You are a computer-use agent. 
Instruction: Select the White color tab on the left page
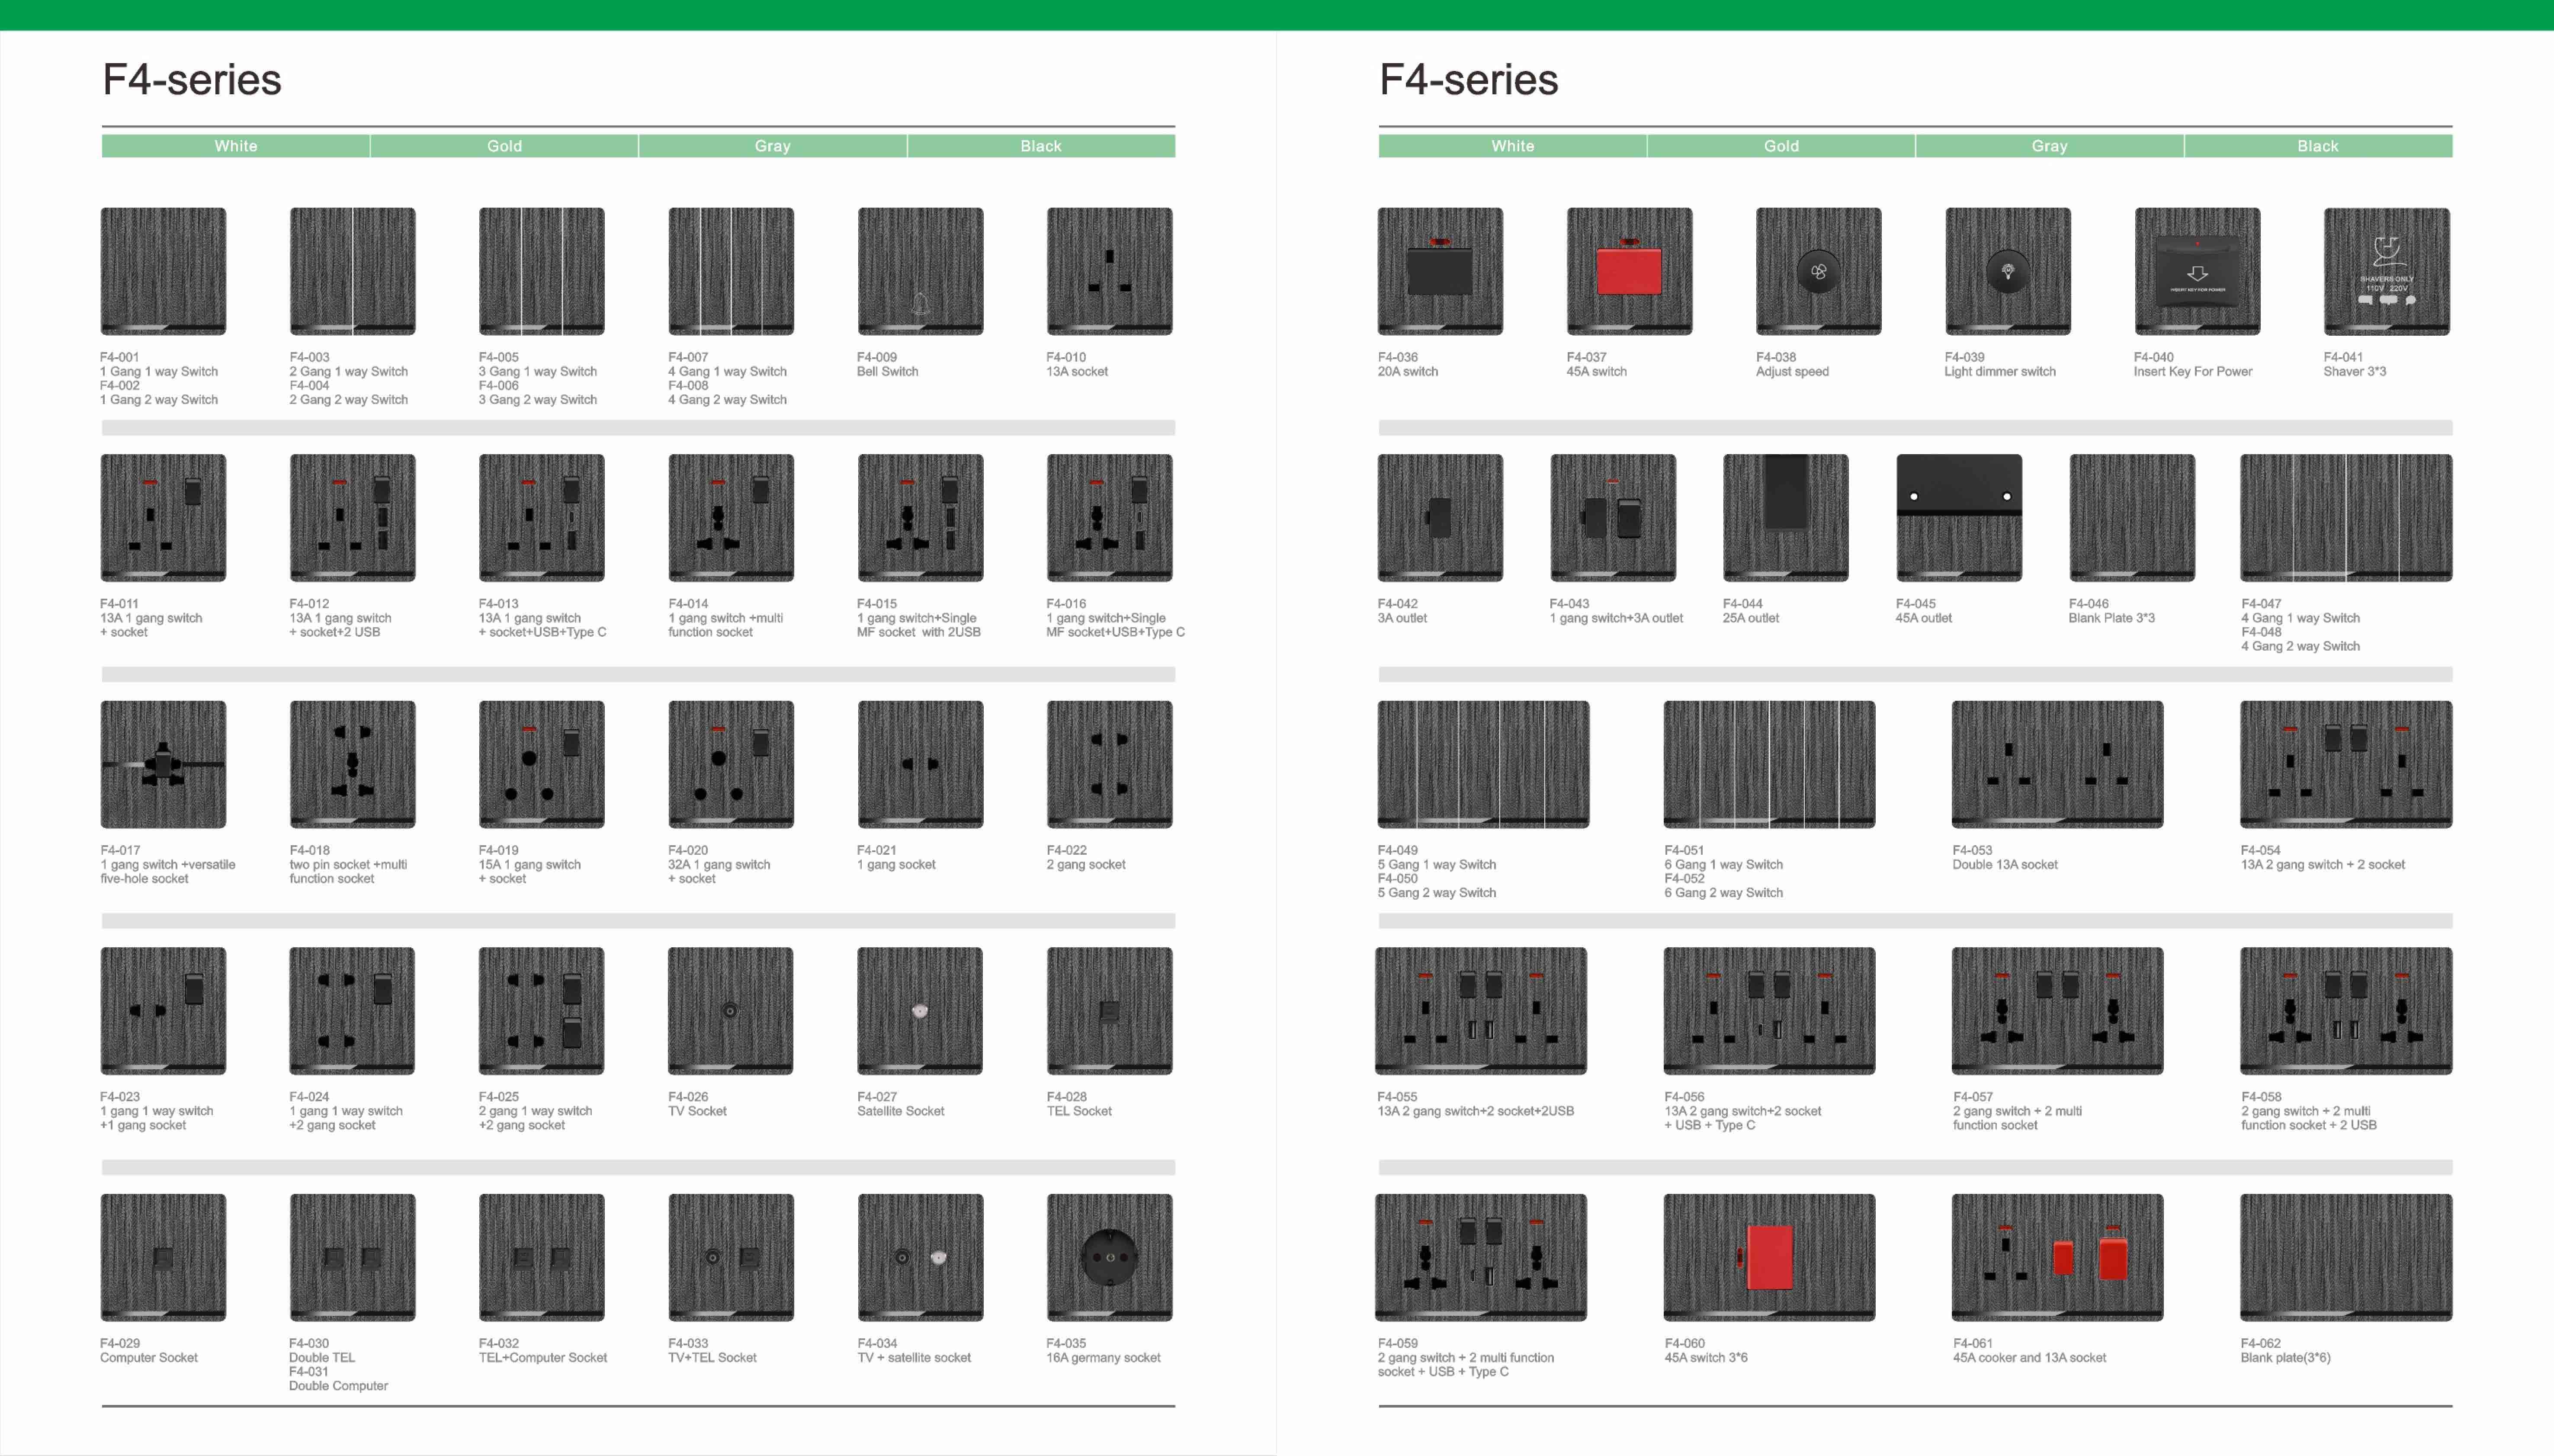click(236, 146)
